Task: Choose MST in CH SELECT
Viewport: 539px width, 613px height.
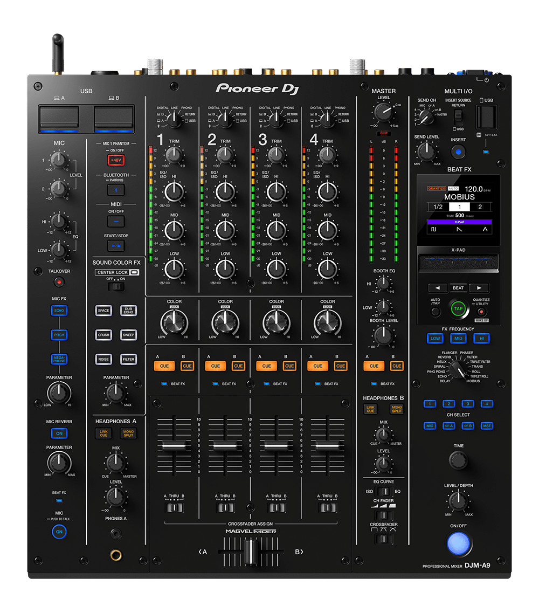Action: (487, 426)
